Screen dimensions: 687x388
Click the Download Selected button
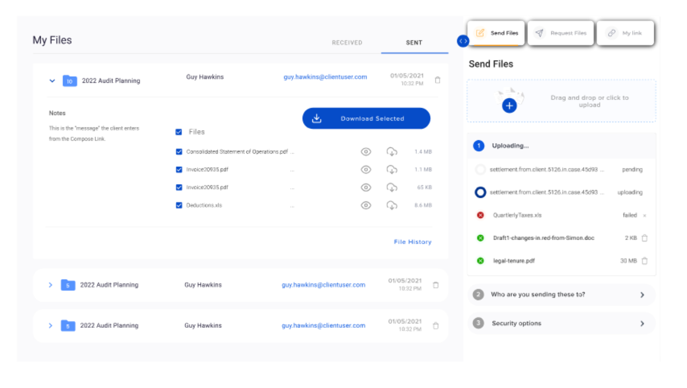point(366,118)
